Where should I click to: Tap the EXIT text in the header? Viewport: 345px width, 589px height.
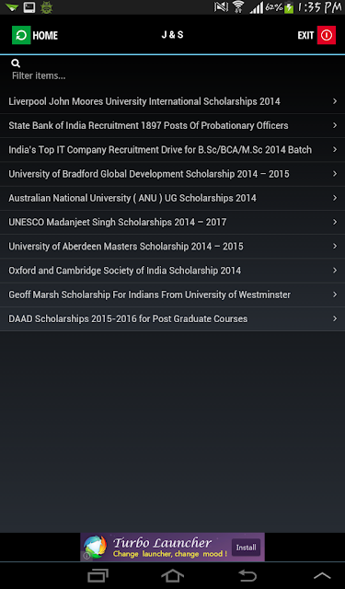pos(305,35)
